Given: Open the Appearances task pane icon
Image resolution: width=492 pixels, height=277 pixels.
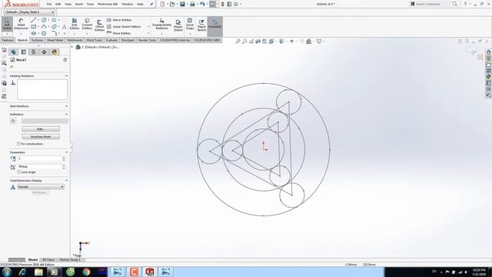Looking at the screenshot, I should (x=489, y=77).
